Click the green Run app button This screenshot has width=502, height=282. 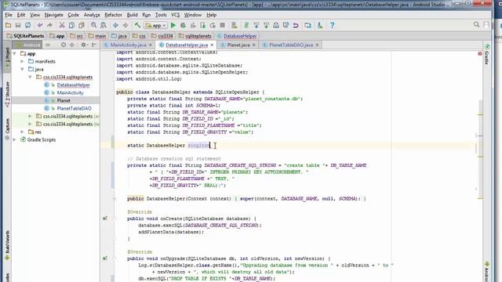tap(173, 25)
